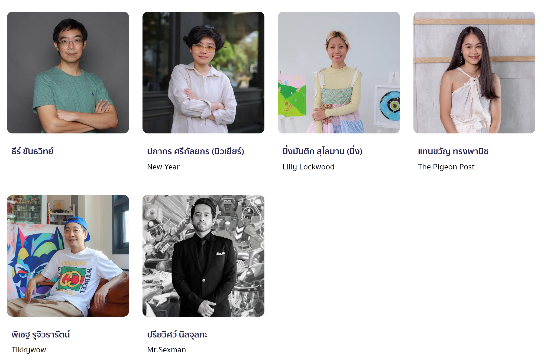
Task: Select The Pigeon Post portrait thumbnail
Action: pos(474,73)
